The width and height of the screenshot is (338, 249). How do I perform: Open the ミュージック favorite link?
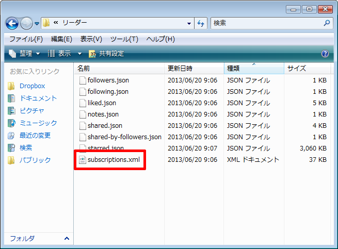38,123
